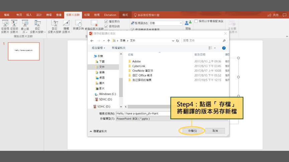Open the 自訂投影片放映 dropdown arrow
This screenshot has width=289, height=162.
45,32
